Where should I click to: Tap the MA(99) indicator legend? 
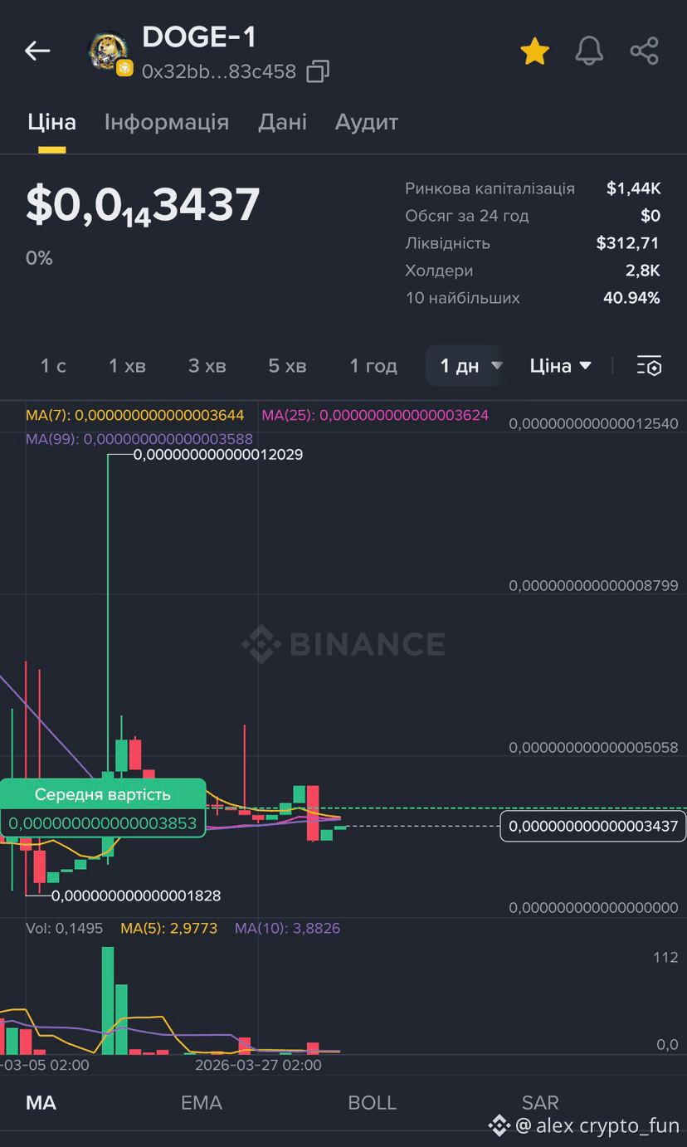coord(139,439)
